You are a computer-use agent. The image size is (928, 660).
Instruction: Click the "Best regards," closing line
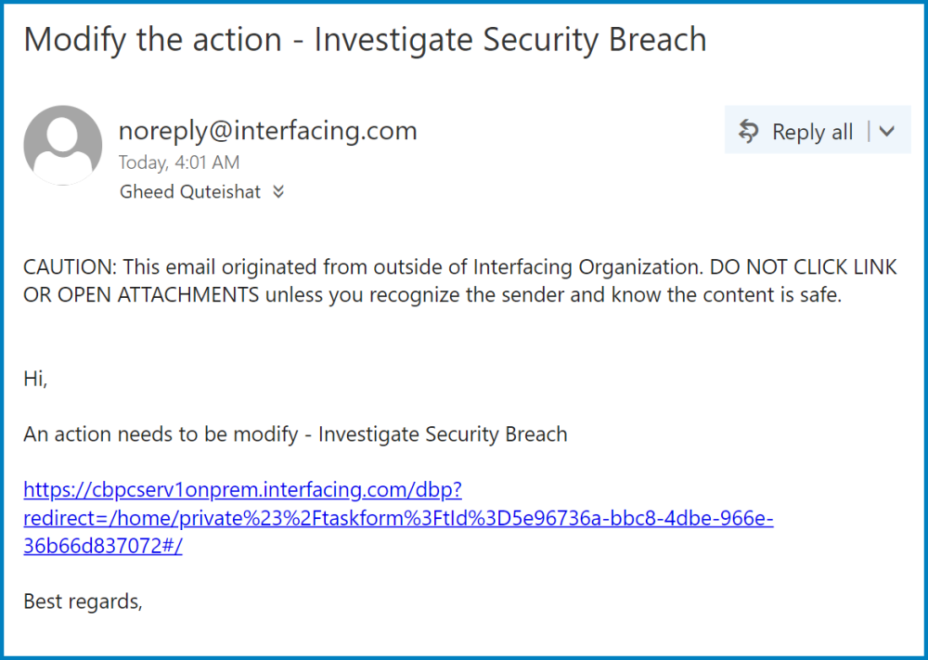point(83,602)
